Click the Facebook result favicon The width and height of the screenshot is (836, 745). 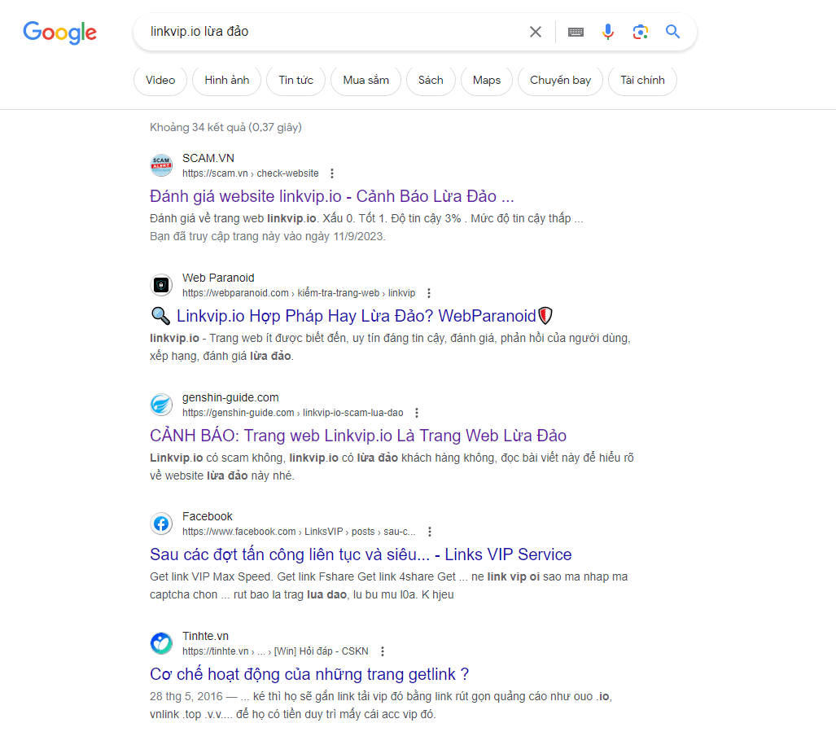tap(161, 524)
